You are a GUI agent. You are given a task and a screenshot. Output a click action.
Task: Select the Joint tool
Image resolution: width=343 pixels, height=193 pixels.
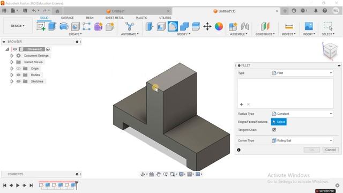pyautogui.click(x=244, y=26)
